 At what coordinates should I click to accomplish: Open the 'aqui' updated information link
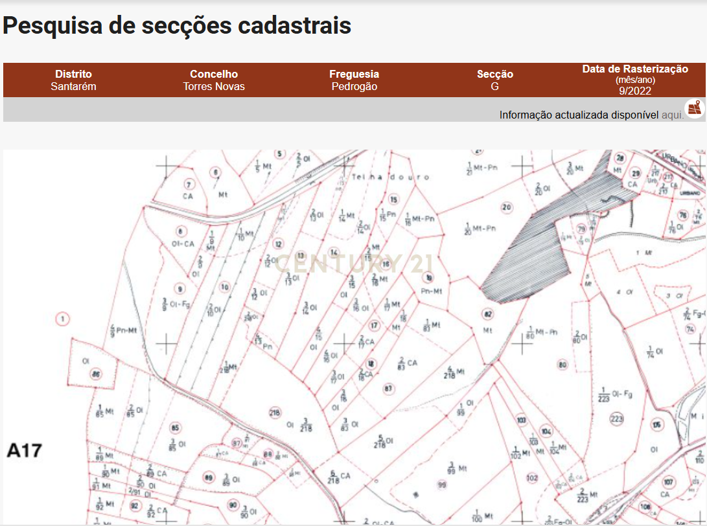(672, 115)
